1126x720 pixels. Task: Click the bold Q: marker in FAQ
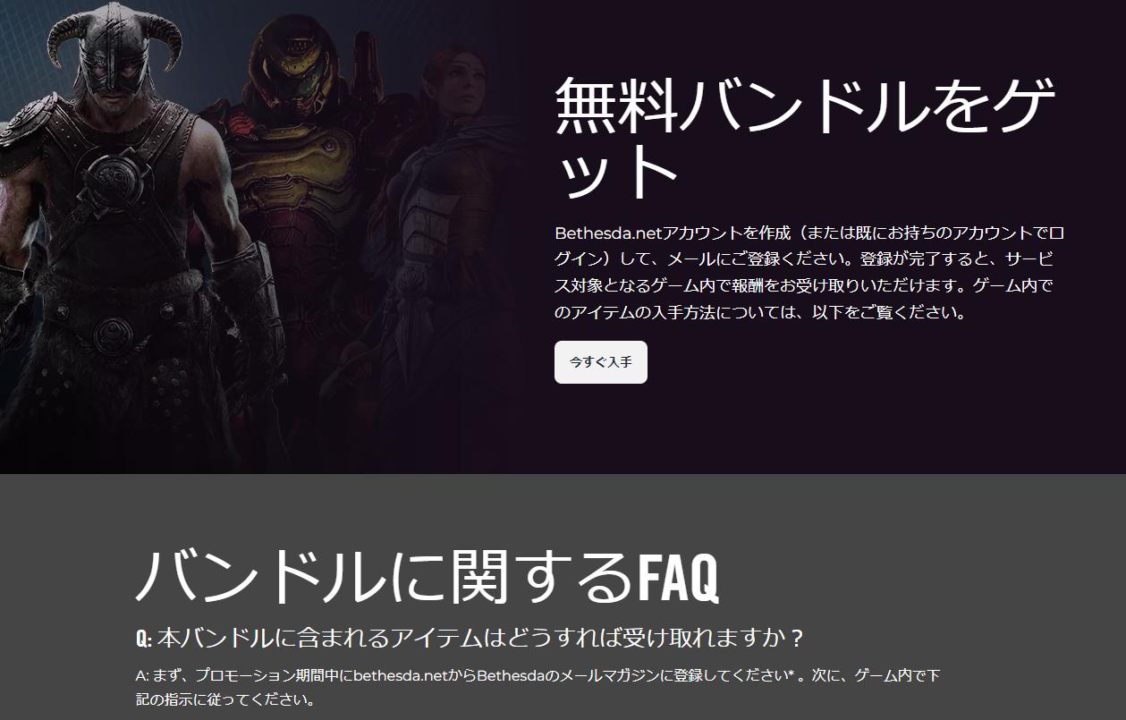click(144, 640)
